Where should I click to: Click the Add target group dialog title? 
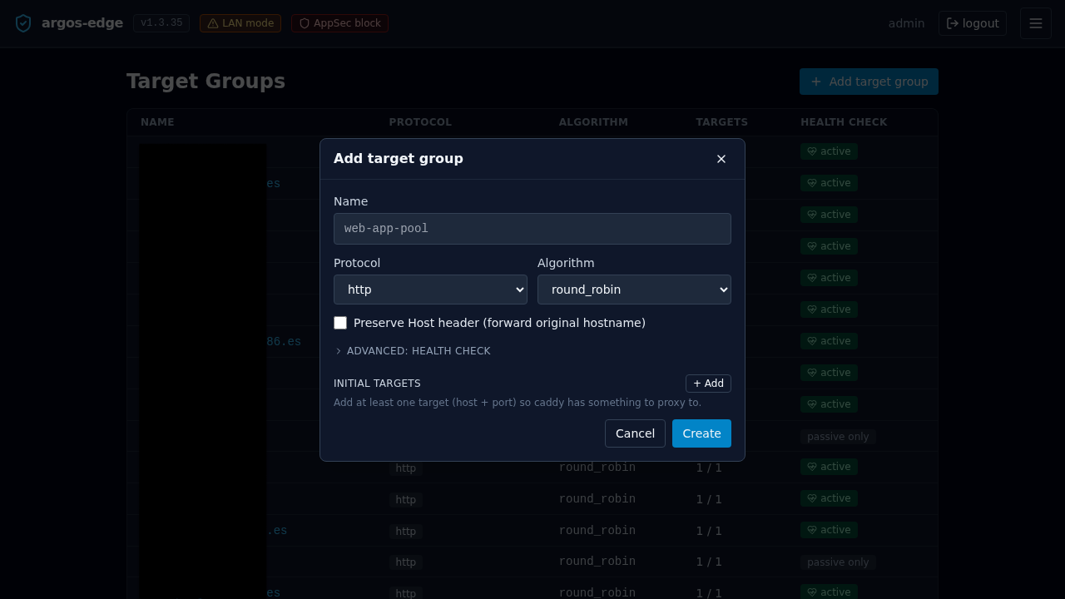(399, 159)
